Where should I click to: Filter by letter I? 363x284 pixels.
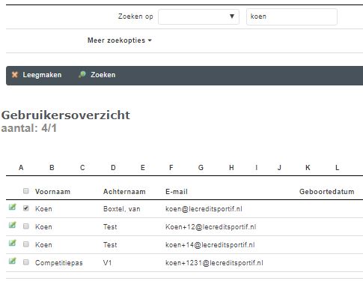(257, 168)
